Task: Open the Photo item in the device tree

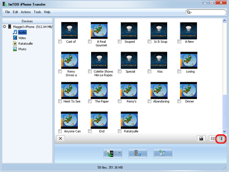Action: [x=22, y=49]
